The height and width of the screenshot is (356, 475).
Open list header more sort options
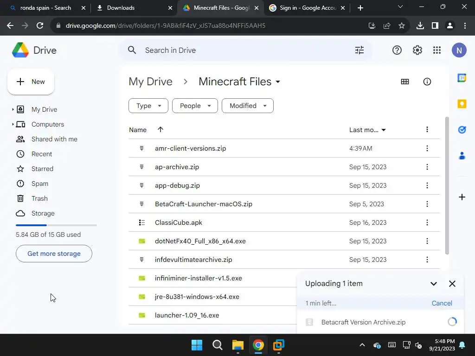(427, 130)
